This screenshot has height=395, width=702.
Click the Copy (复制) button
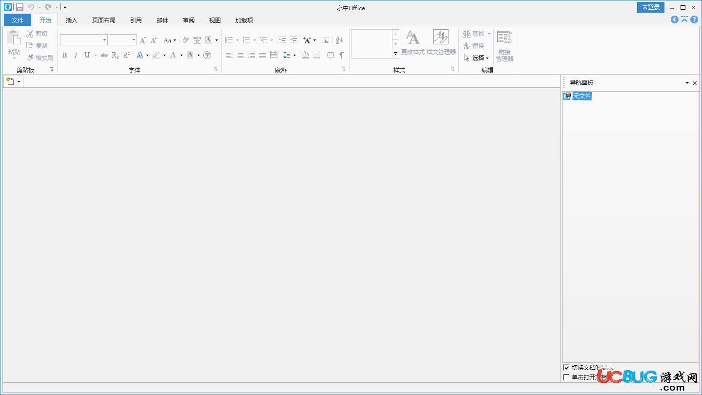(37, 46)
